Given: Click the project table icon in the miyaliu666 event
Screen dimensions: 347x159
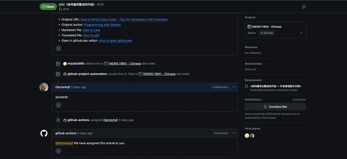Looking at the screenshot, I should pos(106,64).
